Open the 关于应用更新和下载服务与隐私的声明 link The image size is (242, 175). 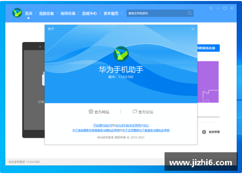click(146, 130)
